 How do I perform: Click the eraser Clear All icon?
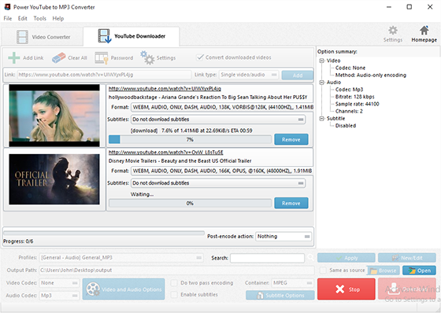tap(59, 58)
